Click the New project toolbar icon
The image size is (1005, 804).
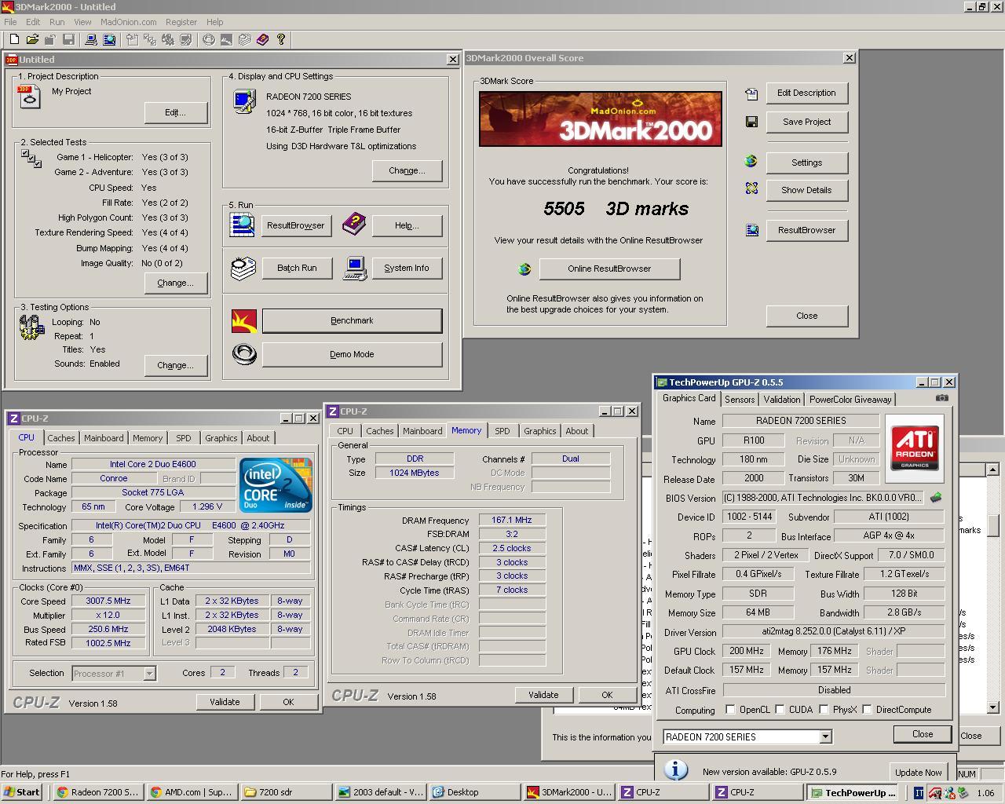pyautogui.click(x=14, y=39)
